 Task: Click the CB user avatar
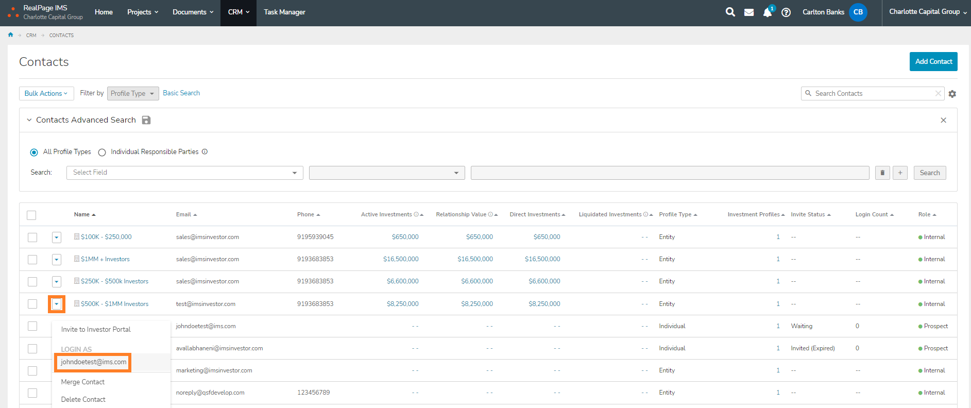click(x=858, y=12)
